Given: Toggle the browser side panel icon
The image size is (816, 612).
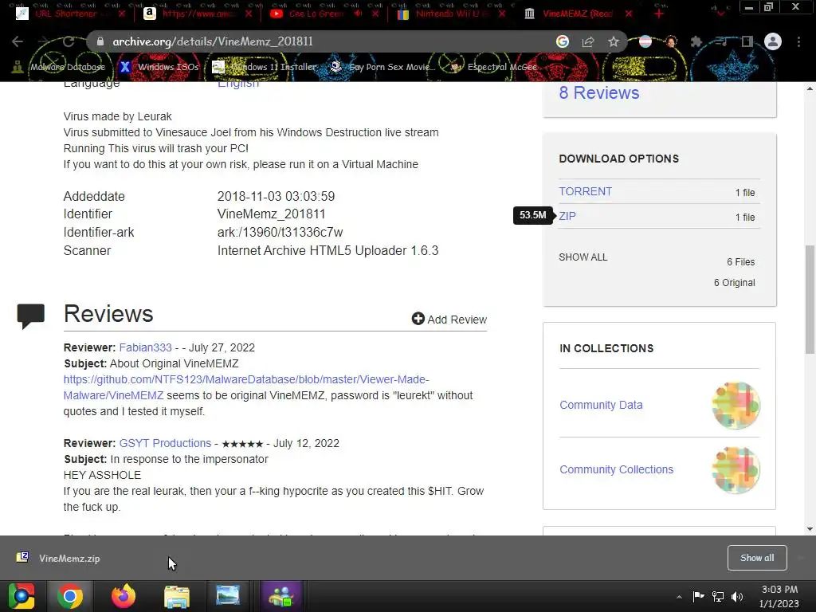Looking at the screenshot, I should [747, 41].
